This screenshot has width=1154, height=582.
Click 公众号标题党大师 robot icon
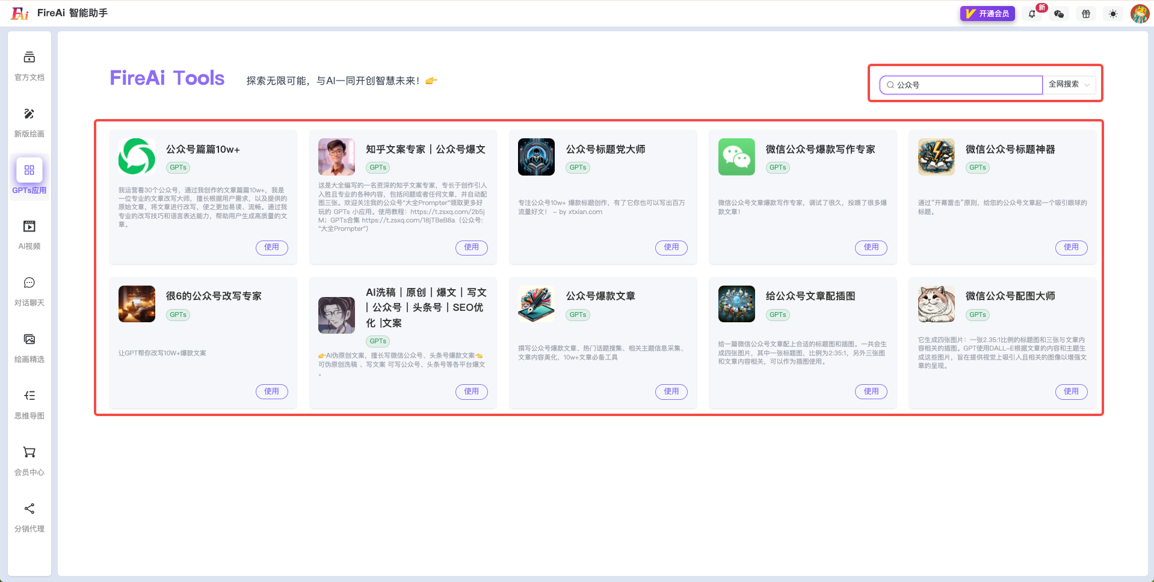tap(536, 156)
